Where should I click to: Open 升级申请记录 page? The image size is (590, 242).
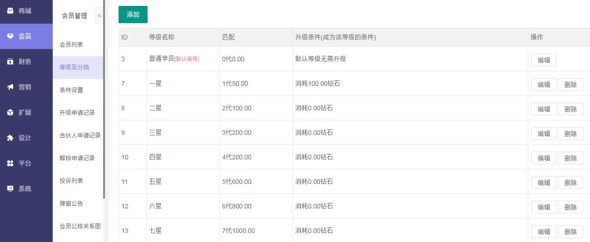[x=77, y=113]
